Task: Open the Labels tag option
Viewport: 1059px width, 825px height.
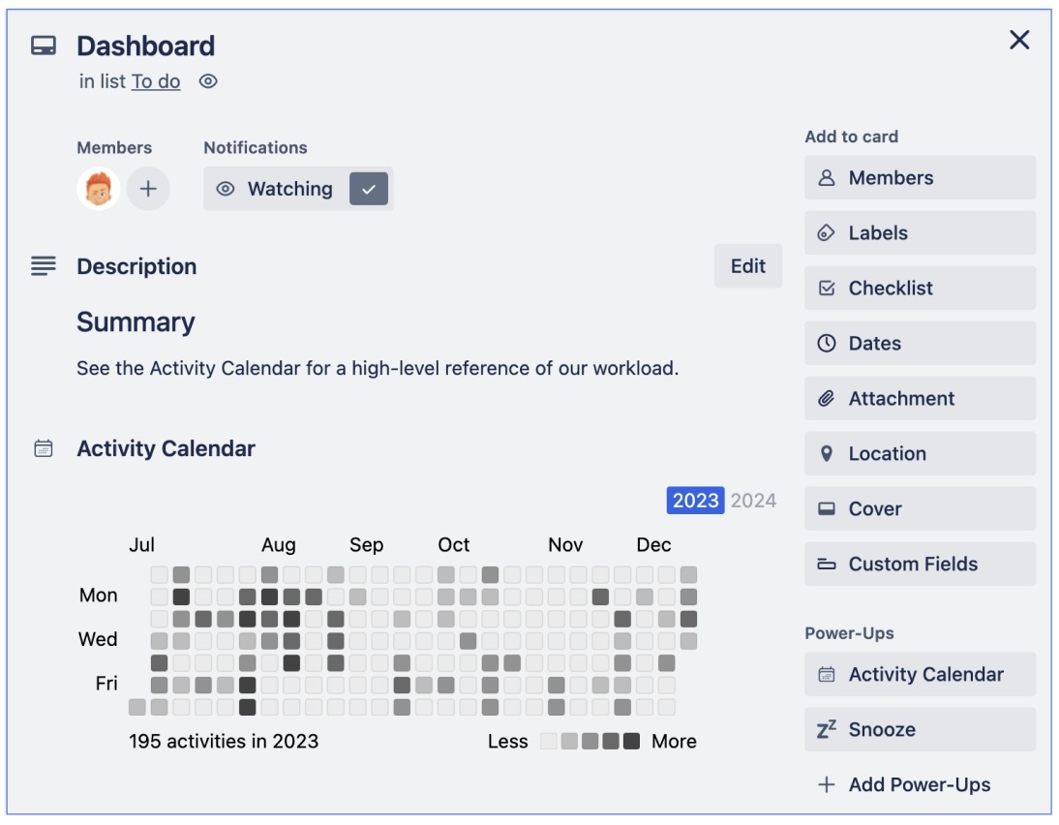Action: tap(920, 233)
